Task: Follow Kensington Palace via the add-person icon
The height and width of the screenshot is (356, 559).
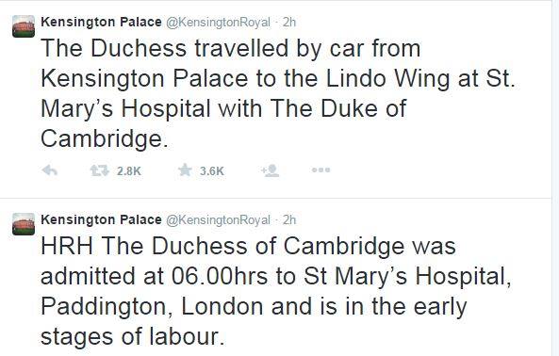Action: [x=270, y=170]
